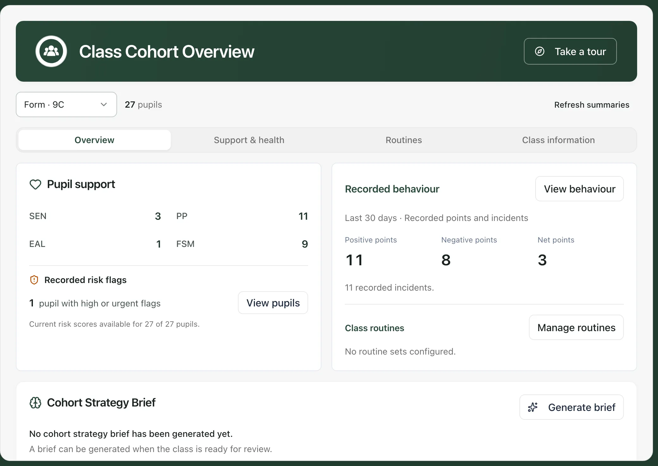Click the Class Cohort Overview title

[x=167, y=51]
